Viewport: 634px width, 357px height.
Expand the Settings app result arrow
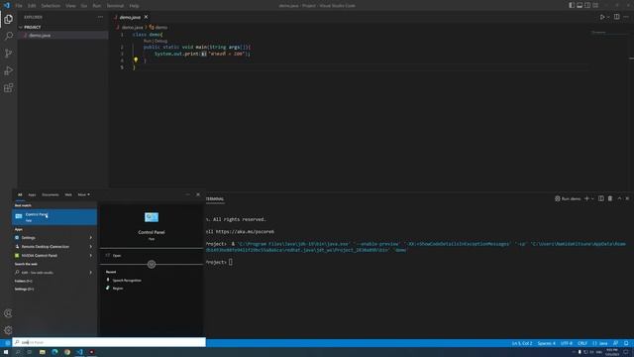pos(90,238)
